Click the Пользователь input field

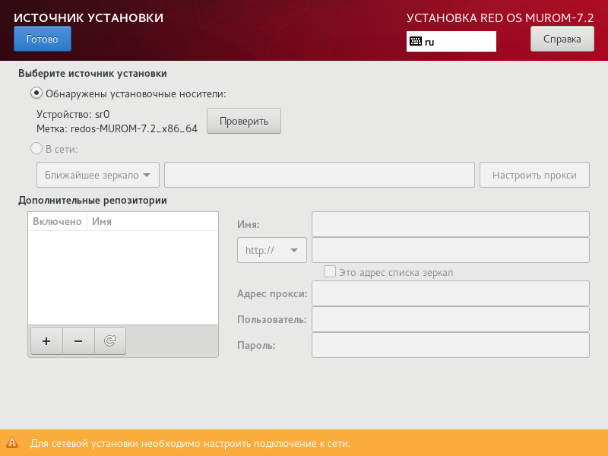tap(450, 318)
